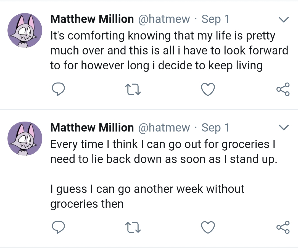Like the groceries tweet
This screenshot has width=298, height=252.
[207, 228]
